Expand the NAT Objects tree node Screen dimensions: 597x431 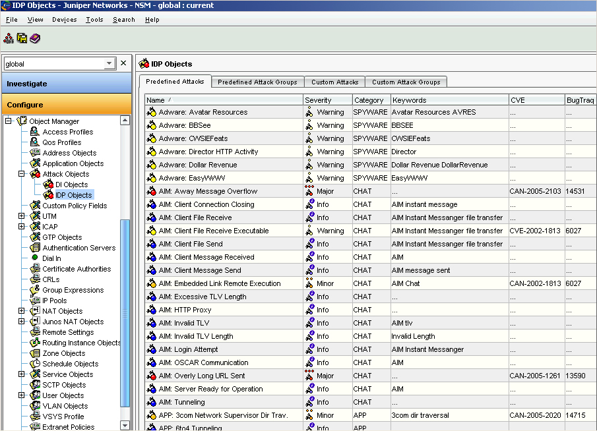pos(22,311)
